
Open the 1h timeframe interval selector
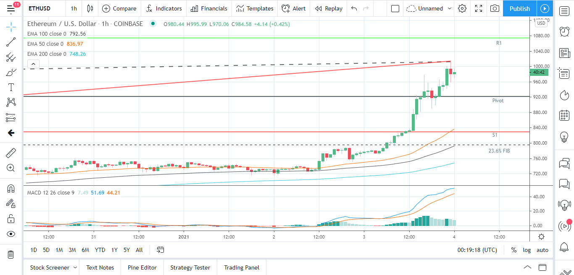tap(74, 8)
